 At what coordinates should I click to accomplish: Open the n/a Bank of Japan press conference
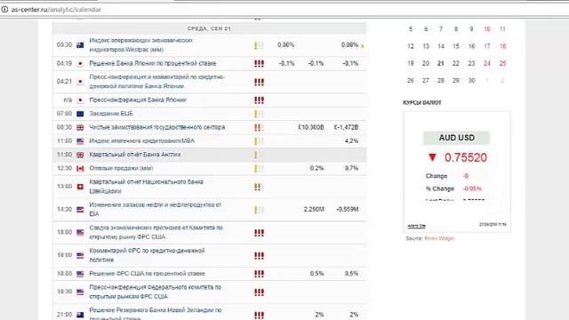[138, 100]
